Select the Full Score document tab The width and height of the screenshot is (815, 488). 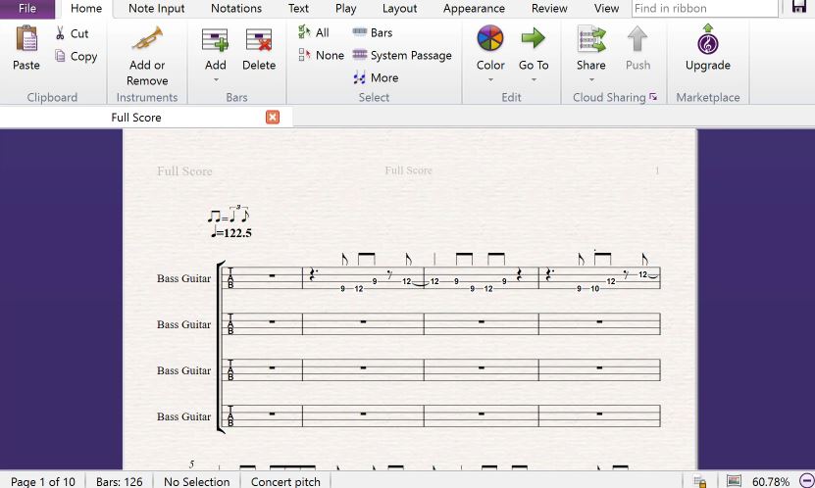coord(136,118)
